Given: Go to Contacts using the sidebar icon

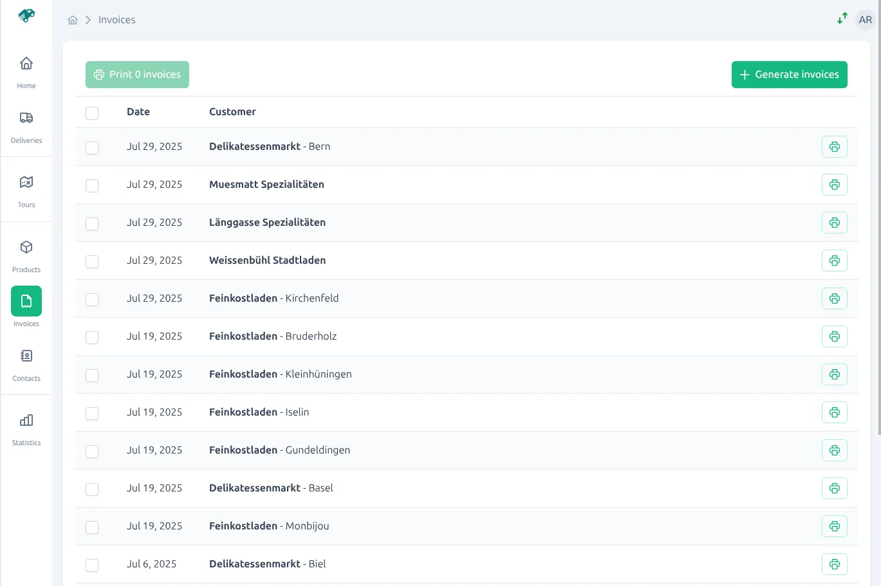Looking at the screenshot, I should click(26, 364).
